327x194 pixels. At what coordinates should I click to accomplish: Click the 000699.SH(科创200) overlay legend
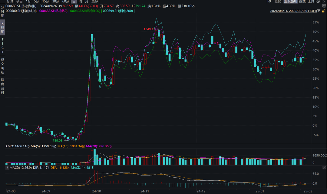118,11
